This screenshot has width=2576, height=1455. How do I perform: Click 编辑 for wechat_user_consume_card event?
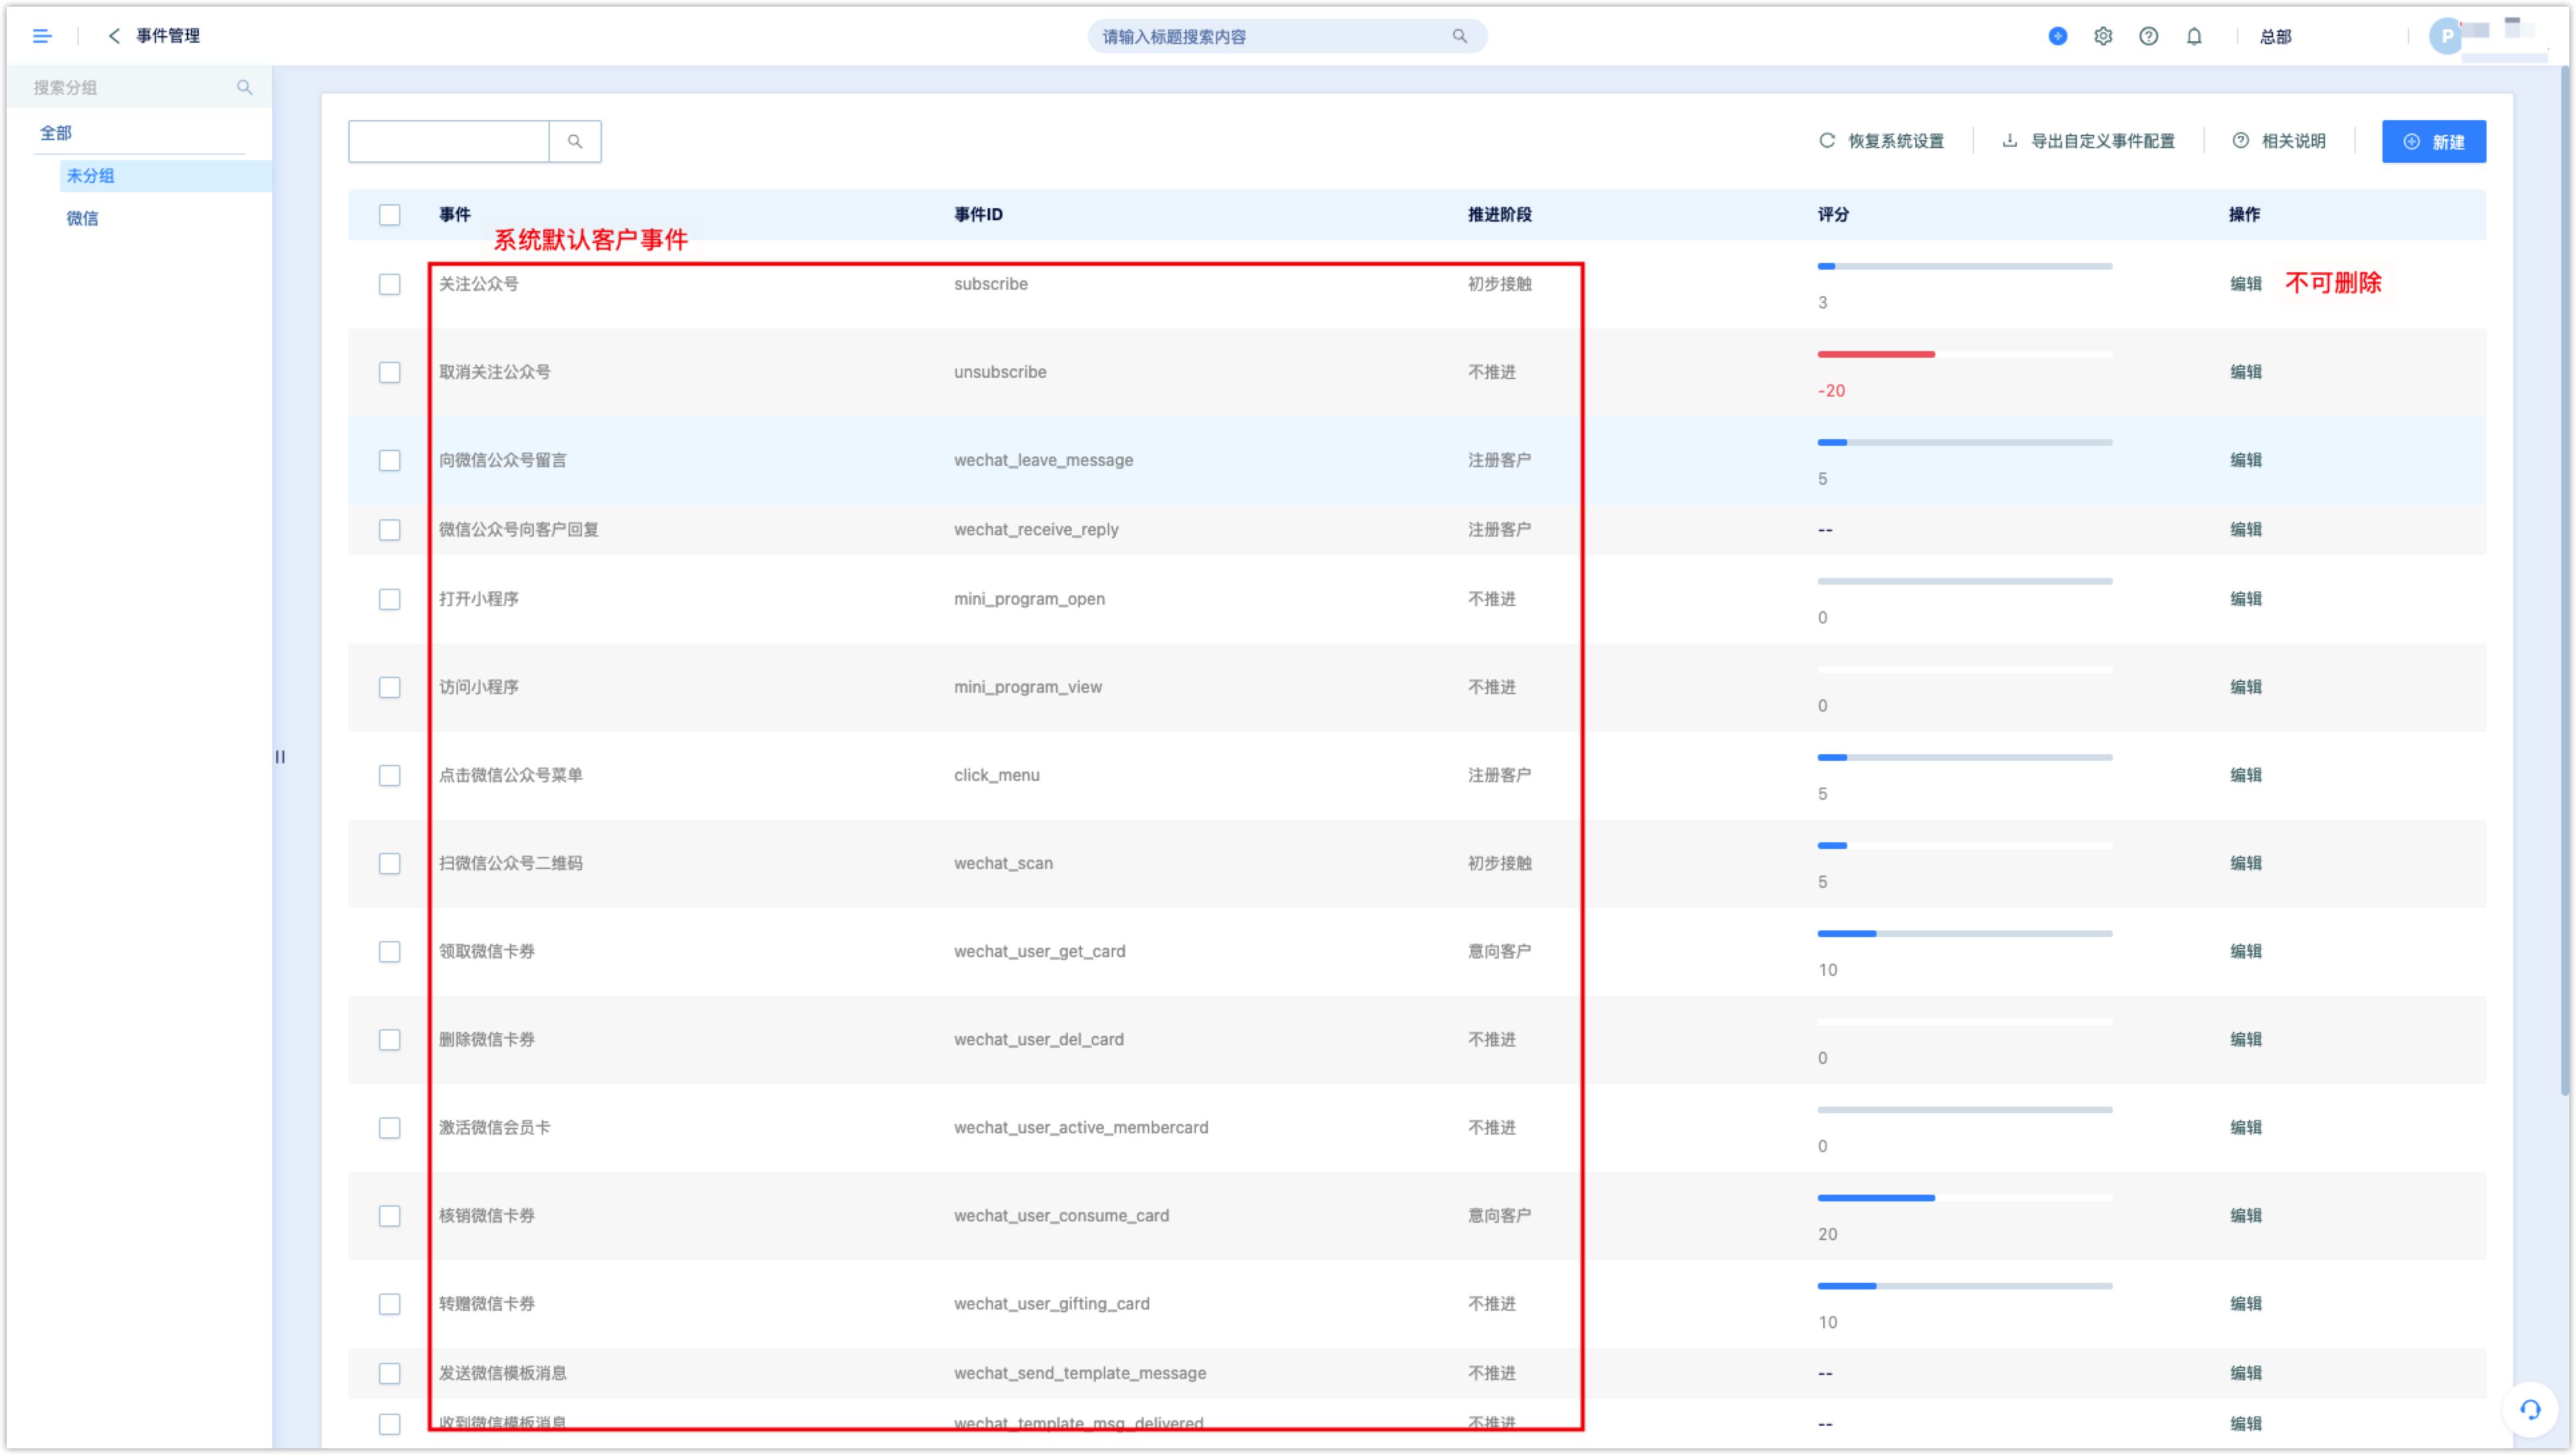click(x=2245, y=1215)
